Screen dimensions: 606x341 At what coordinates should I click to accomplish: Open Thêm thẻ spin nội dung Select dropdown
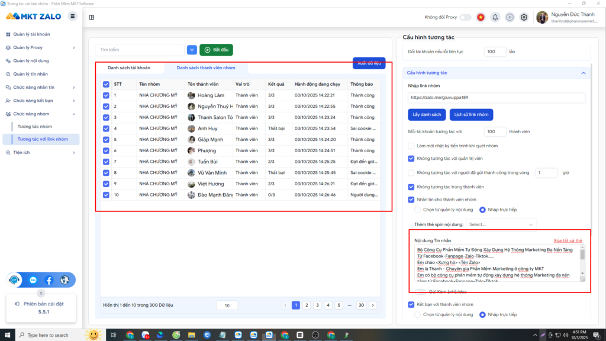point(501,224)
